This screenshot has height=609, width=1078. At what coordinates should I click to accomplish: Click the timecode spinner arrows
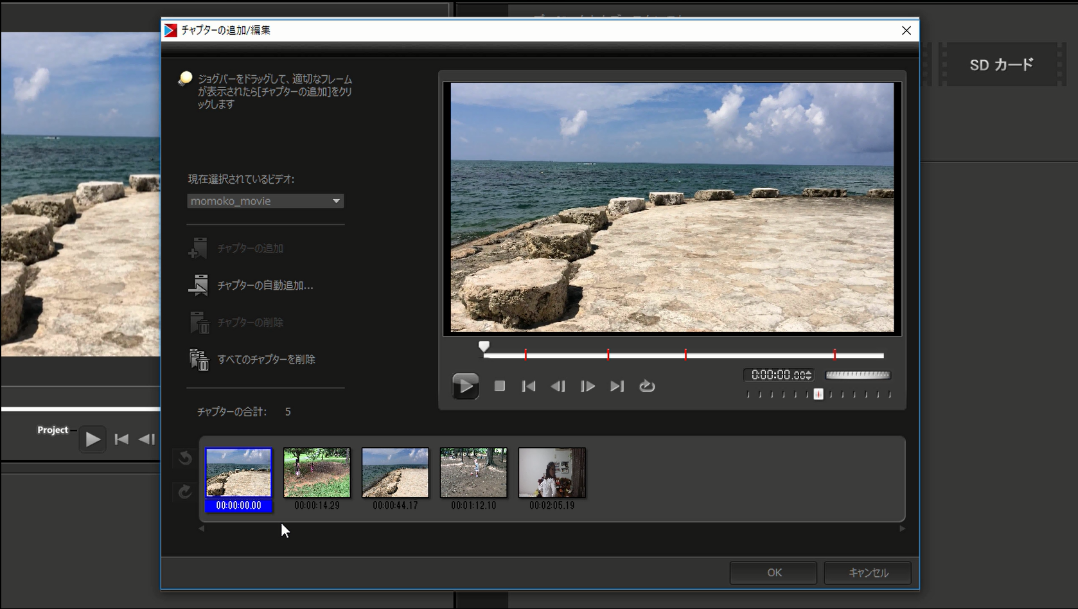[x=808, y=375]
